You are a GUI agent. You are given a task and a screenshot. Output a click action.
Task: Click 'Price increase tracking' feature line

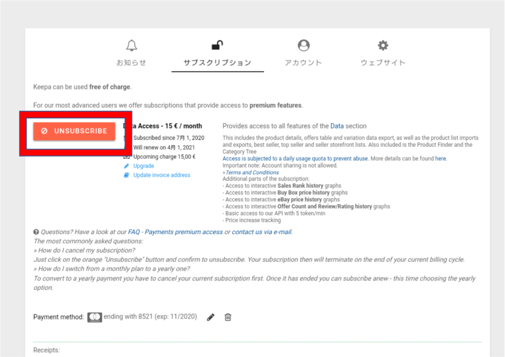click(252, 220)
